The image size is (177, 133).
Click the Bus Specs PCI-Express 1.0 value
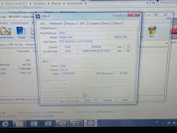(x=96, y=41)
